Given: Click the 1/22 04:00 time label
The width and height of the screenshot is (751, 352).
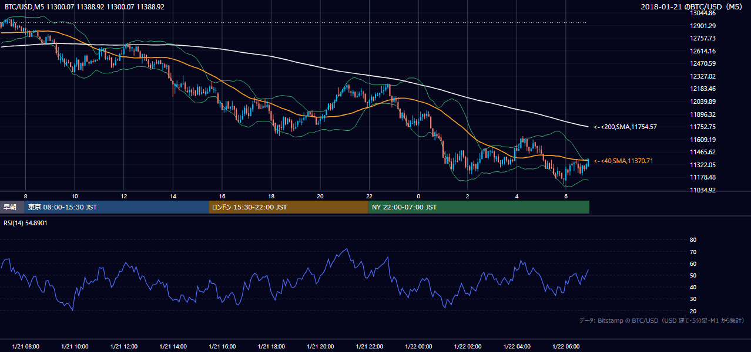Looking at the screenshot, I should 517,347.
